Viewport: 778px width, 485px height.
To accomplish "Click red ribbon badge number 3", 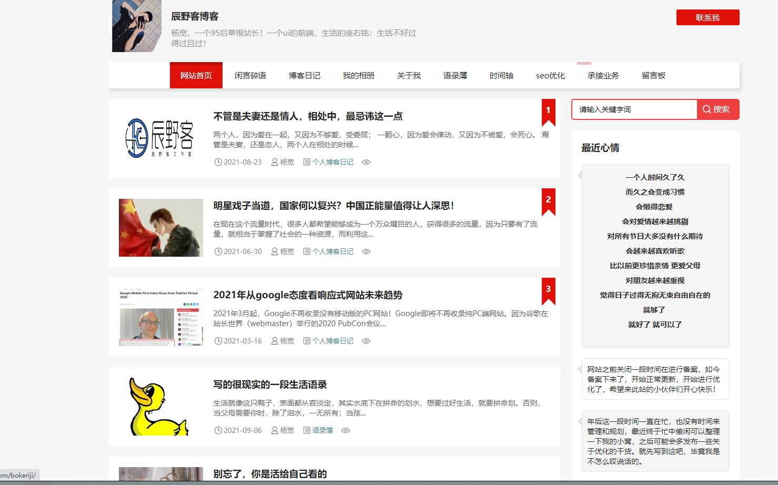I will point(549,291).
